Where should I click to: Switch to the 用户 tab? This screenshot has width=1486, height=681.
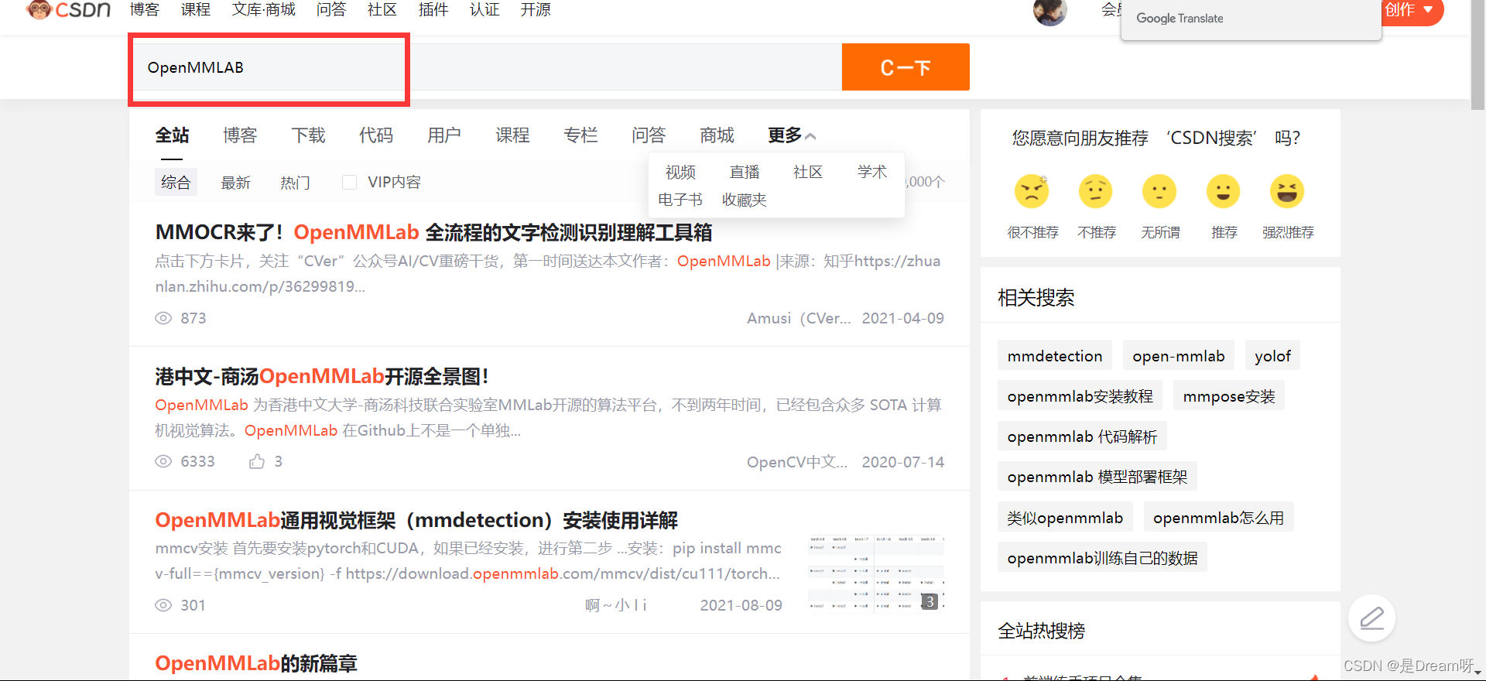click(x=444, y=135)
